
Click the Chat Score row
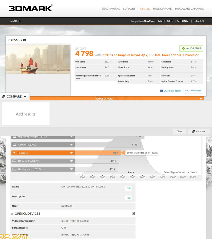point(182,62)
